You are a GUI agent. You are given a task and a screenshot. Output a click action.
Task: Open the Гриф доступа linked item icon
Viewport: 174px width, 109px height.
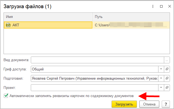click(167, 69)
